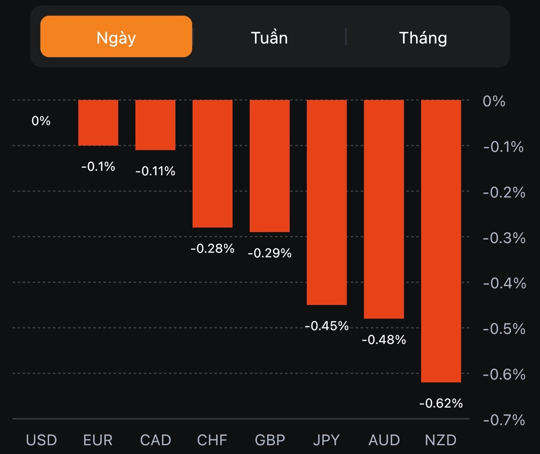This screenshot has width=540, height=454.
Task: Select the CAD bar in chart
Action: [155, 125]
